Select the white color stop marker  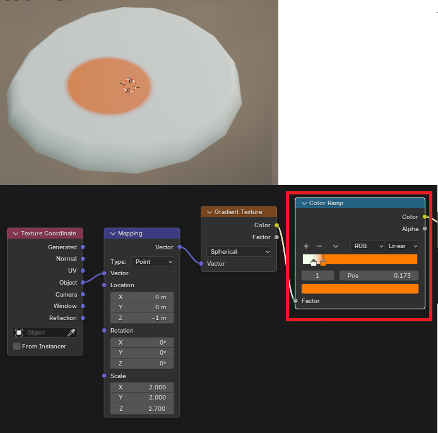click(314, 262)
